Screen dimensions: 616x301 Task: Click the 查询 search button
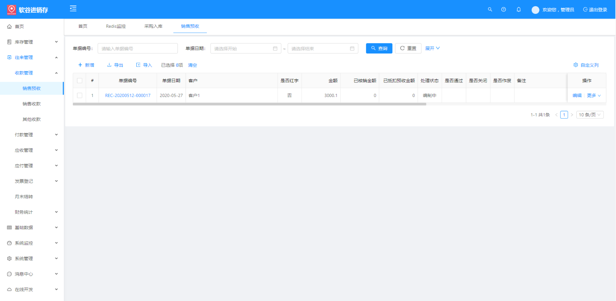coord(379,48)
